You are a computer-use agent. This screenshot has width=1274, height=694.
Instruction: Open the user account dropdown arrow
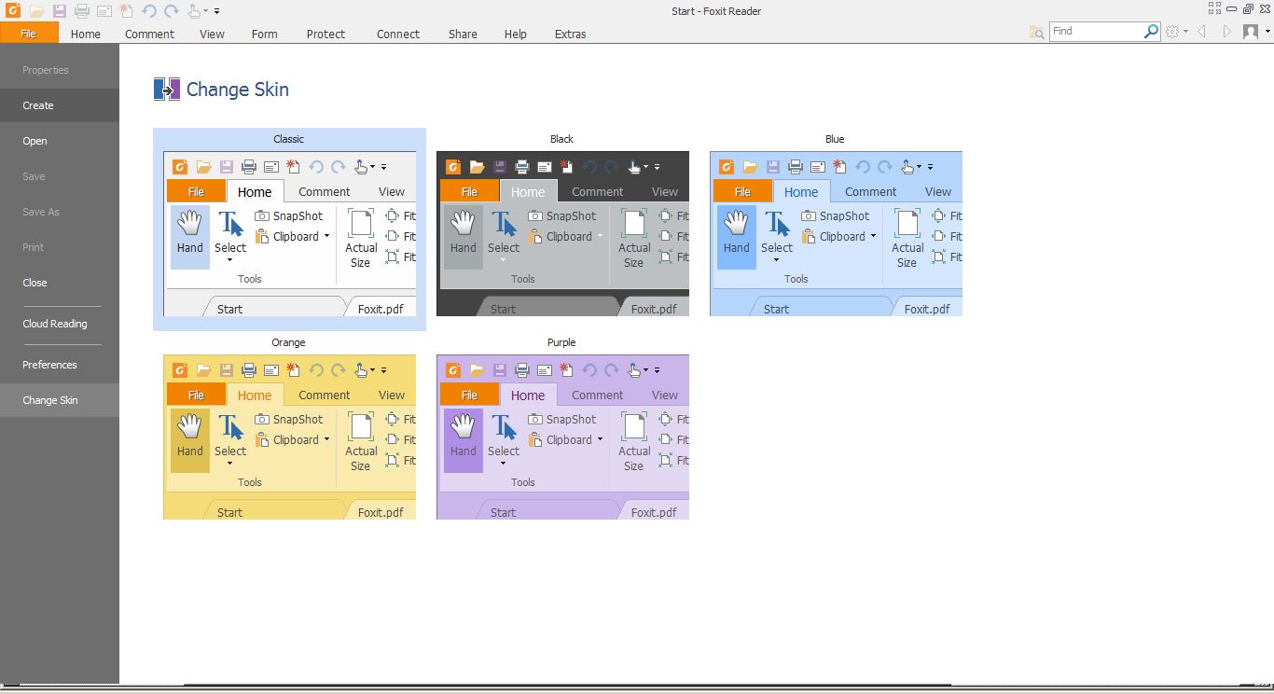coord(1266,32)
